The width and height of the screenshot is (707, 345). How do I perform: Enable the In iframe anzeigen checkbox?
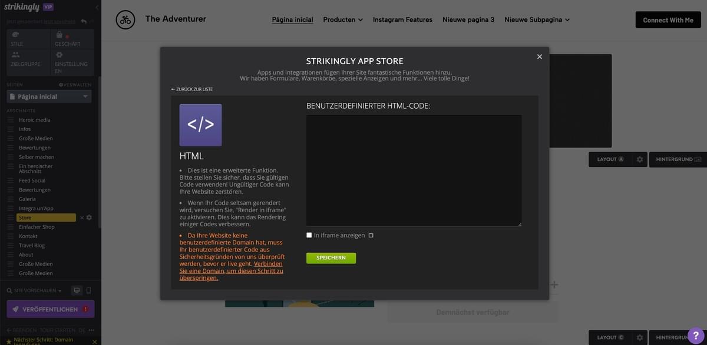point(309,235)
